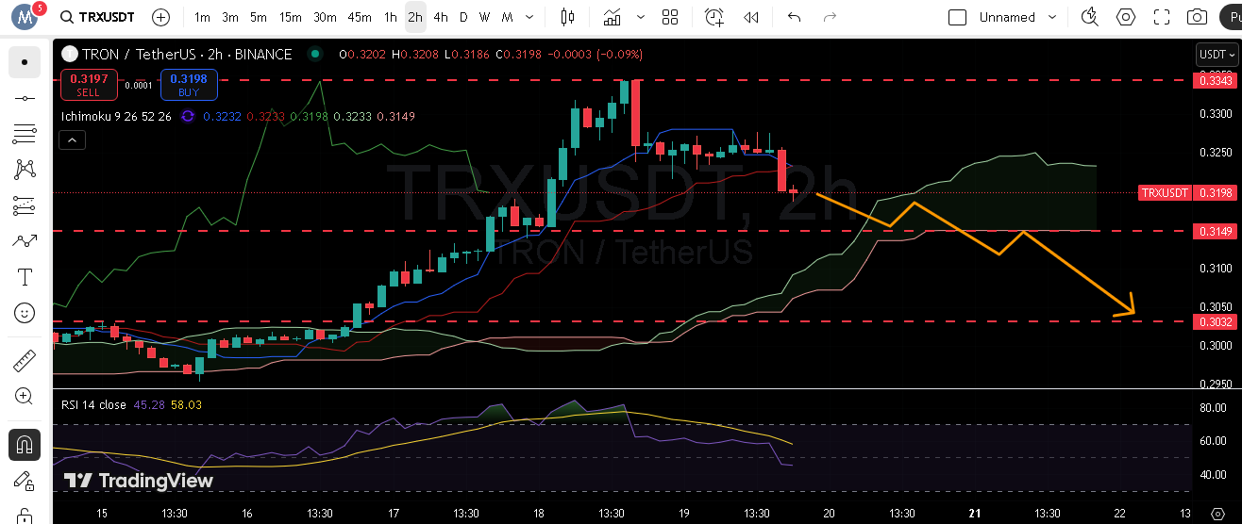
Task: Switch to the monthly M timeframe
Action: (507, 17)
